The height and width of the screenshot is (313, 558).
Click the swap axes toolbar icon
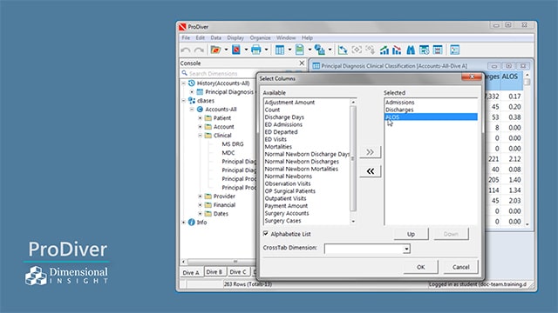tap(343, 50)
